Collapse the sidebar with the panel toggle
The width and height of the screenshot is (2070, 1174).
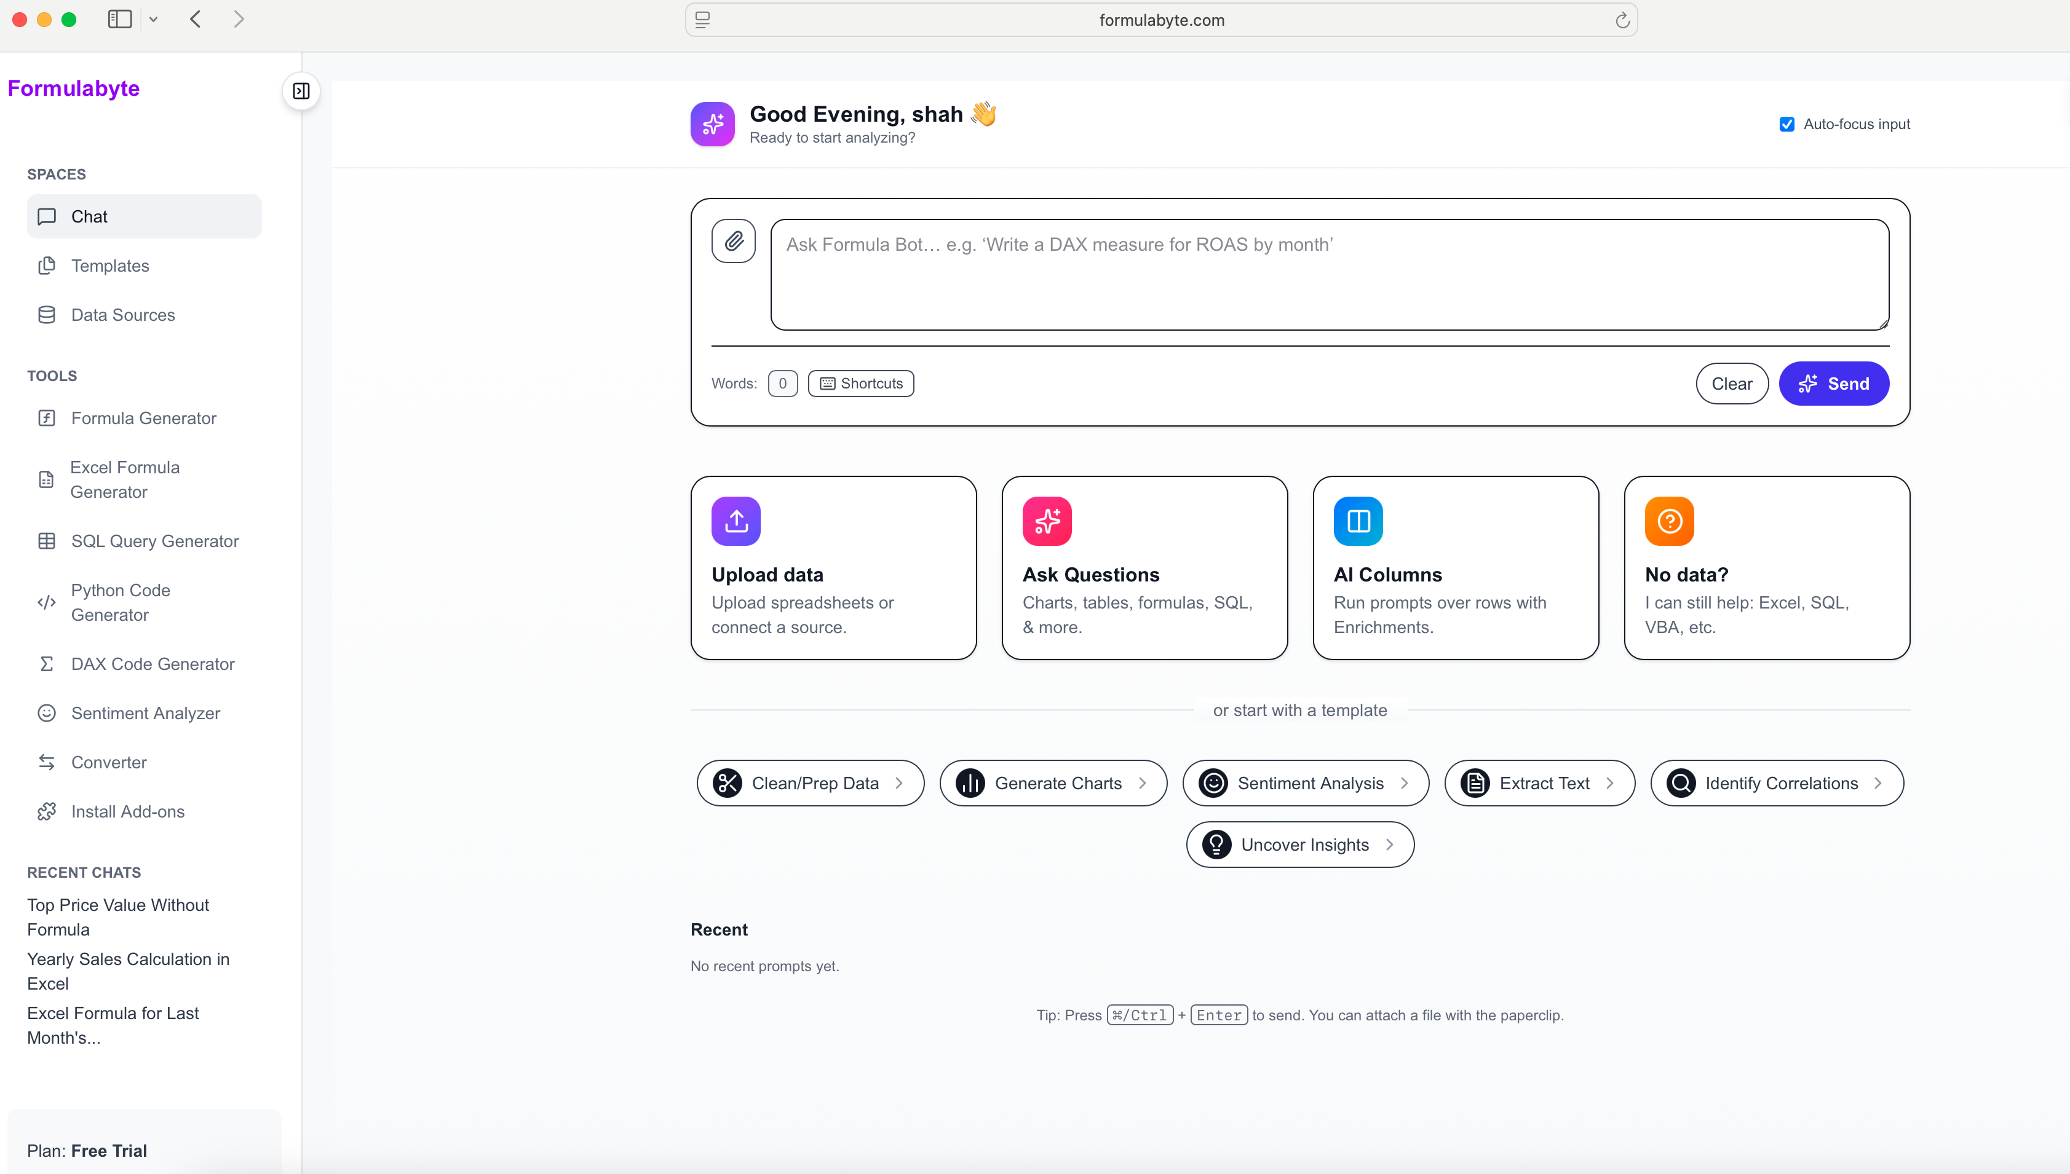(301, 90)
